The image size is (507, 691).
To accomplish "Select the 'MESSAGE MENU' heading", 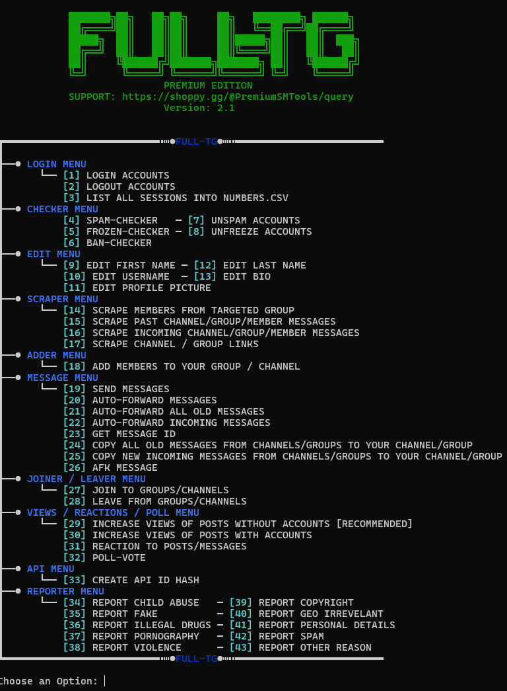I will (x=63, y=378).
